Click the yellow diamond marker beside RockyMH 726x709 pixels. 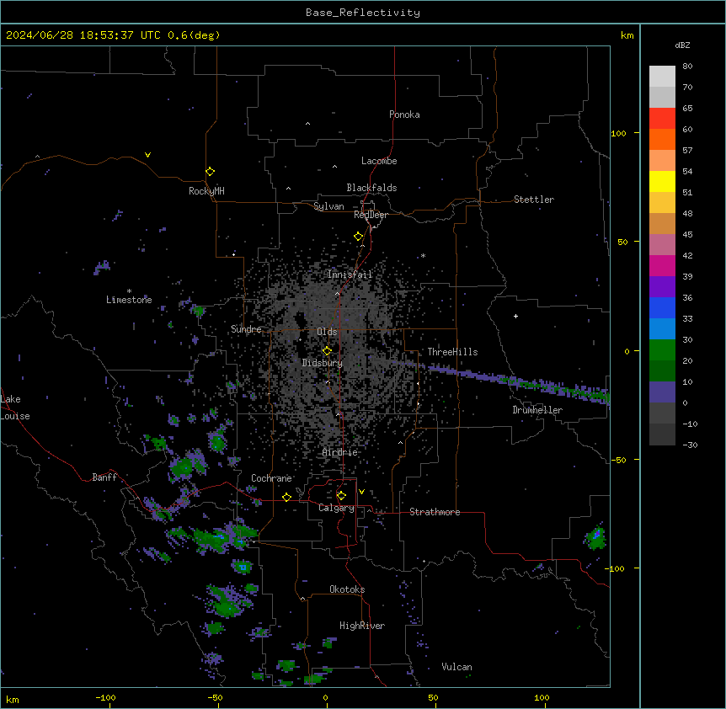click(x=210, y=172)
